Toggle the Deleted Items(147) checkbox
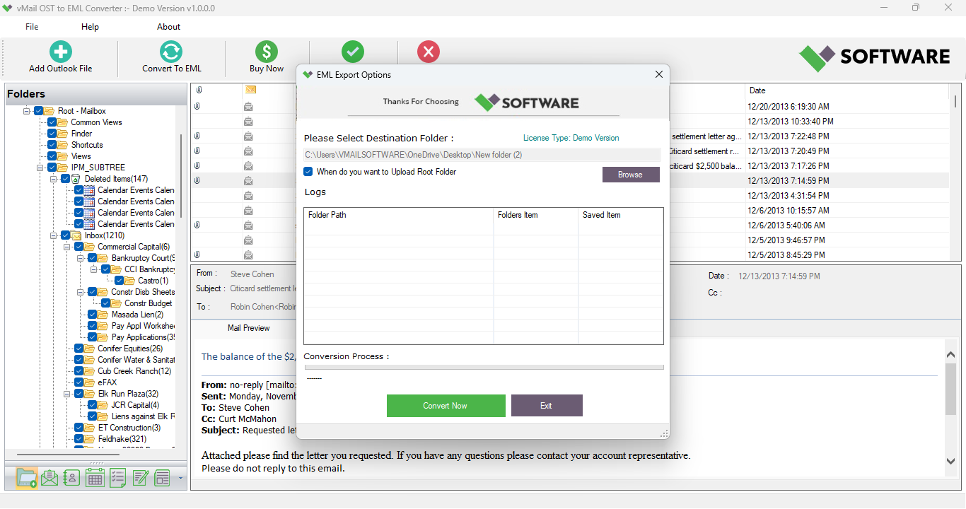The image size is (966, 509). point(65,178)
